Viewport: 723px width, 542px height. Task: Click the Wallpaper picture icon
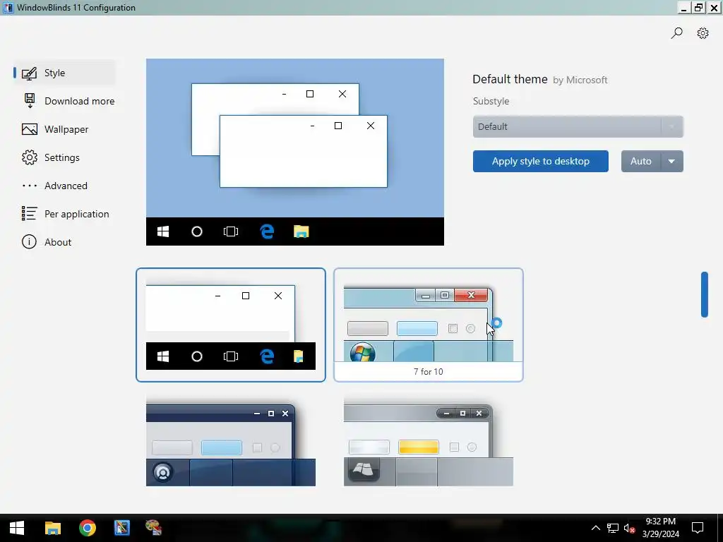point(30,129)
